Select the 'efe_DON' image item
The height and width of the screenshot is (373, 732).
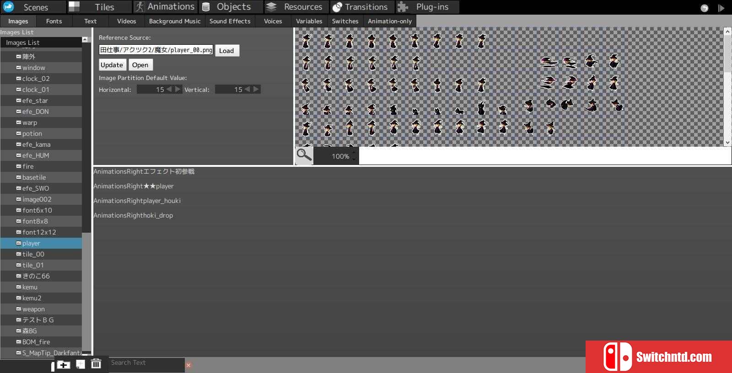(x=41, y=112)
